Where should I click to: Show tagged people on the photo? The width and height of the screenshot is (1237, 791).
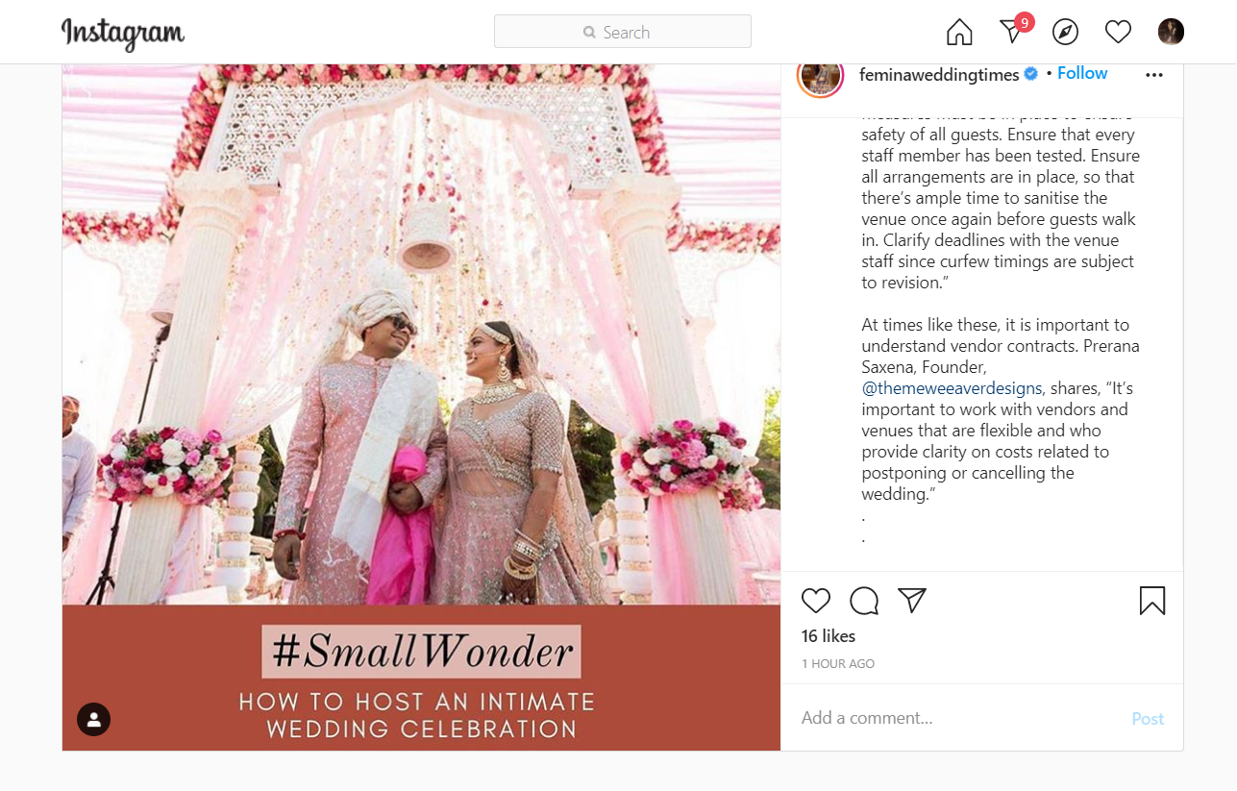94,719
